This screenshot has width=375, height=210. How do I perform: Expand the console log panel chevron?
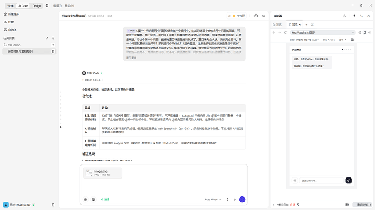[273, 205]
